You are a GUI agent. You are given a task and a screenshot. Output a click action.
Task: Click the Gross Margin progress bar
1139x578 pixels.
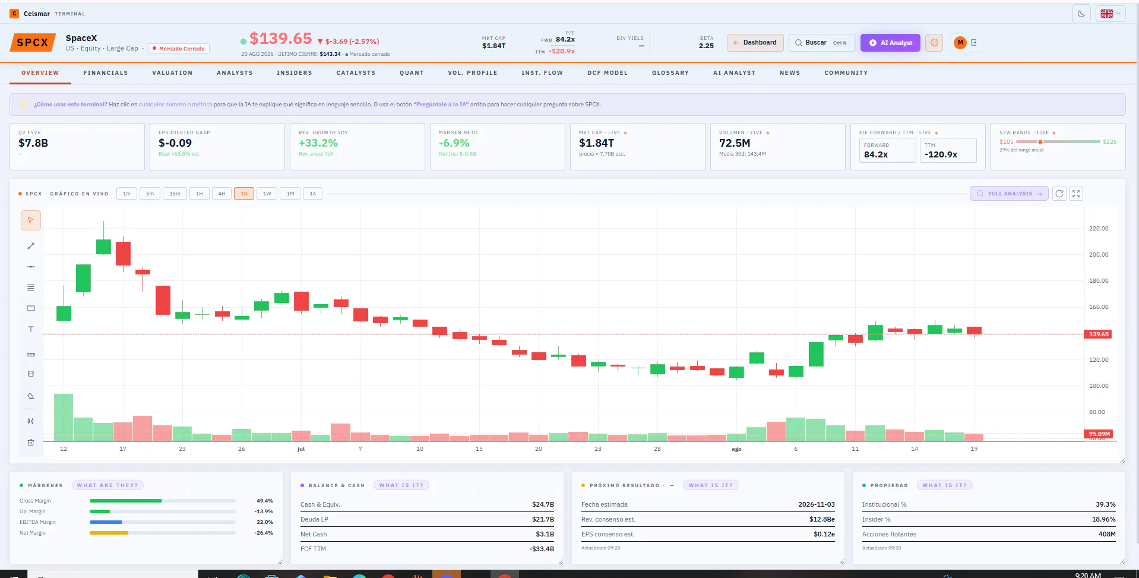163,501
